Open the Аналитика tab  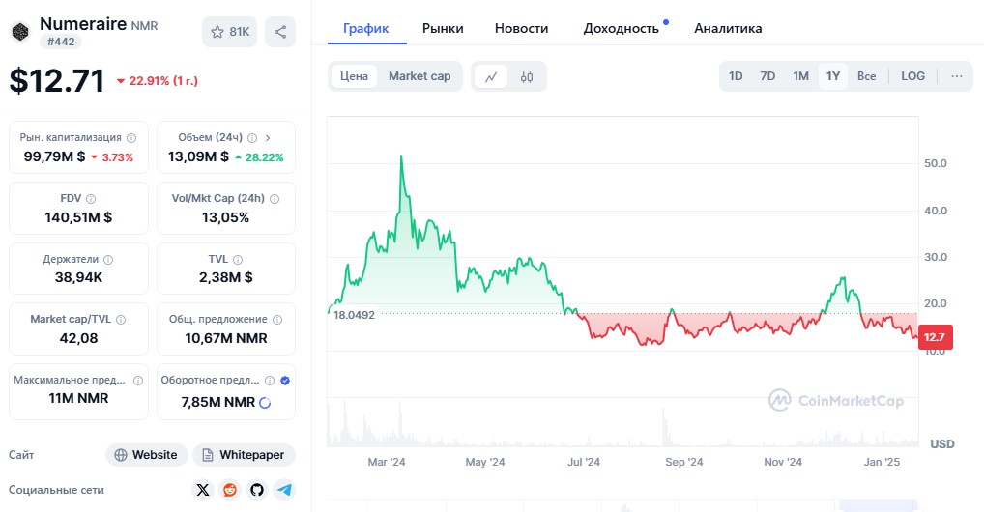[x=728, y=28]
